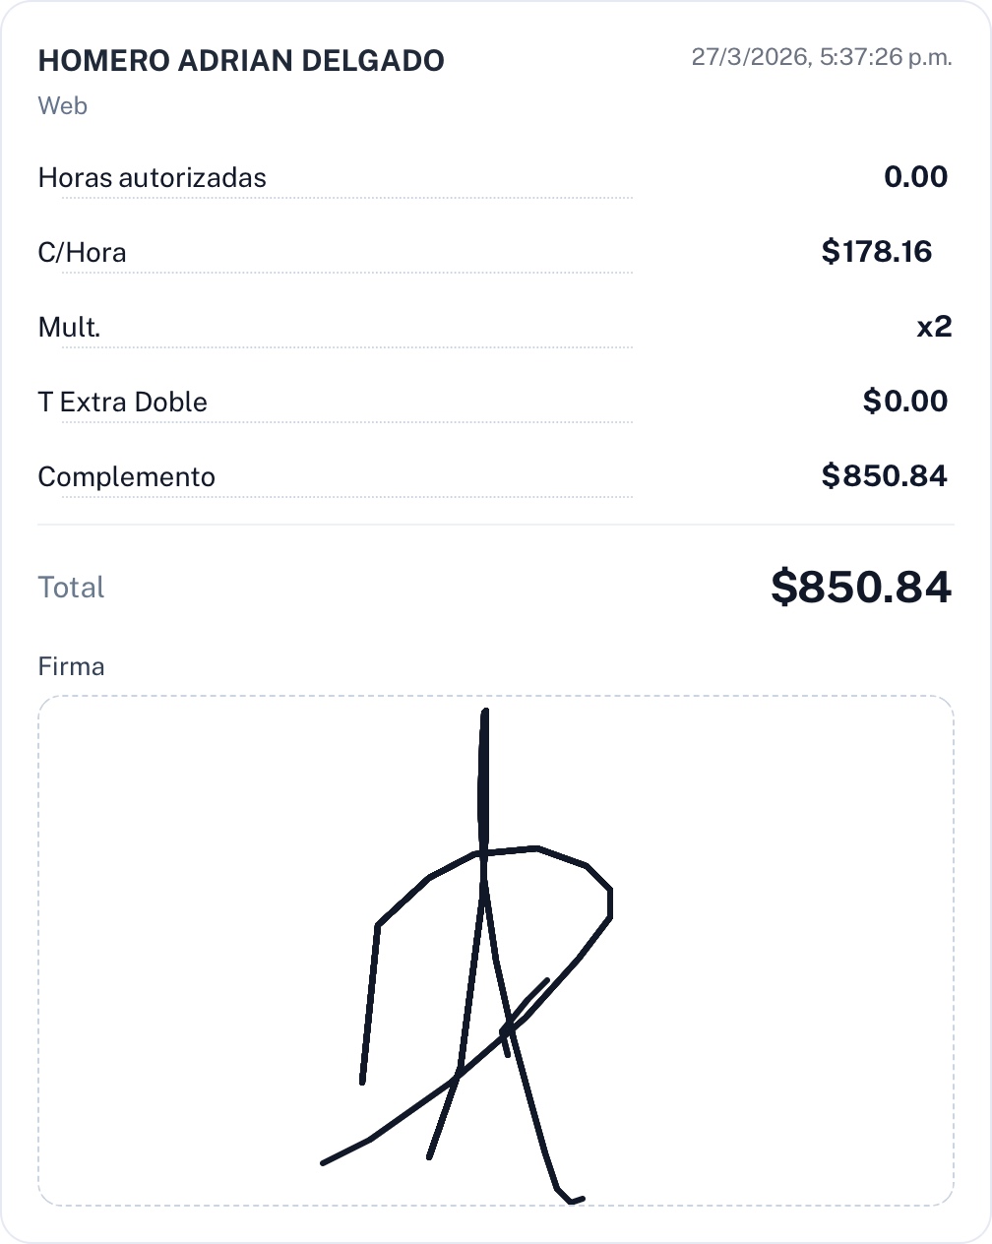Click the divider line above Total

(496, 525)
